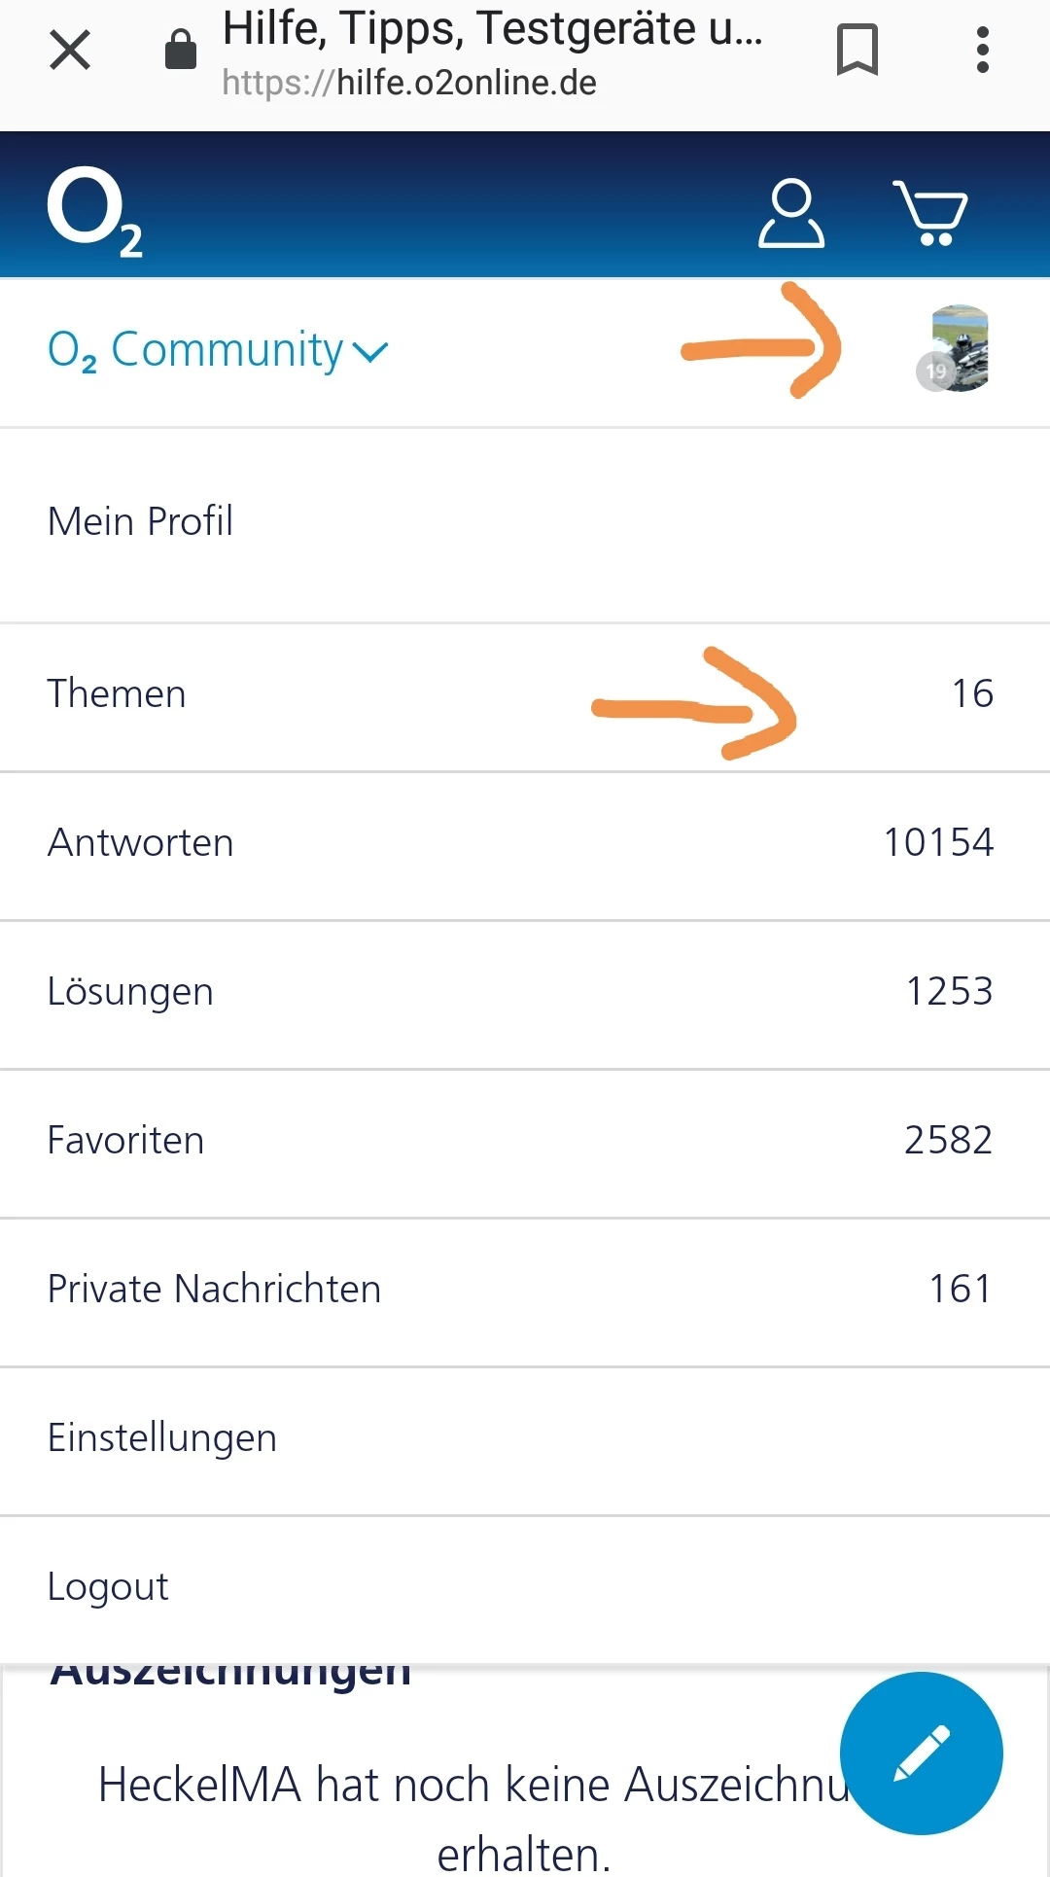
Task: Open Mein Profil menu entry
Action: click(141, 522)
